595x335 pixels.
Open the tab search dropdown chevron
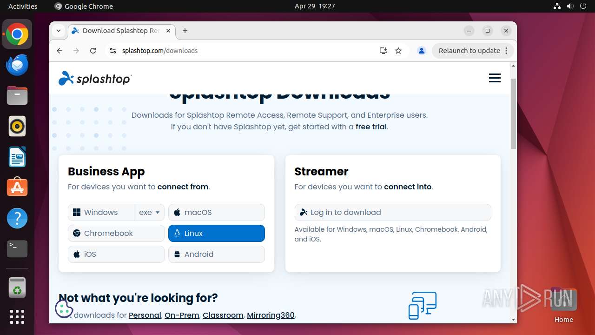coord(59,31)
